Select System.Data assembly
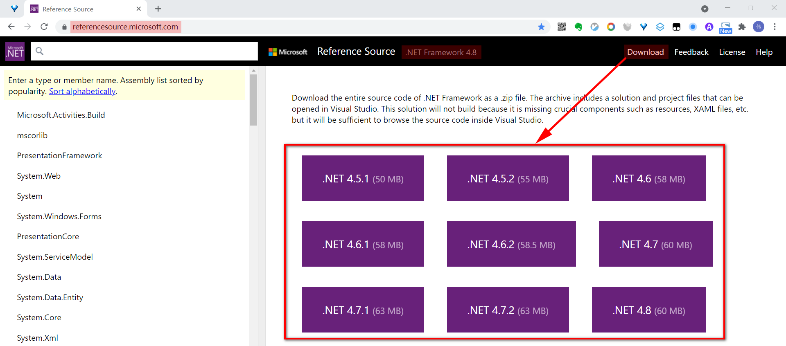786x346 pixels. (39, 277)
